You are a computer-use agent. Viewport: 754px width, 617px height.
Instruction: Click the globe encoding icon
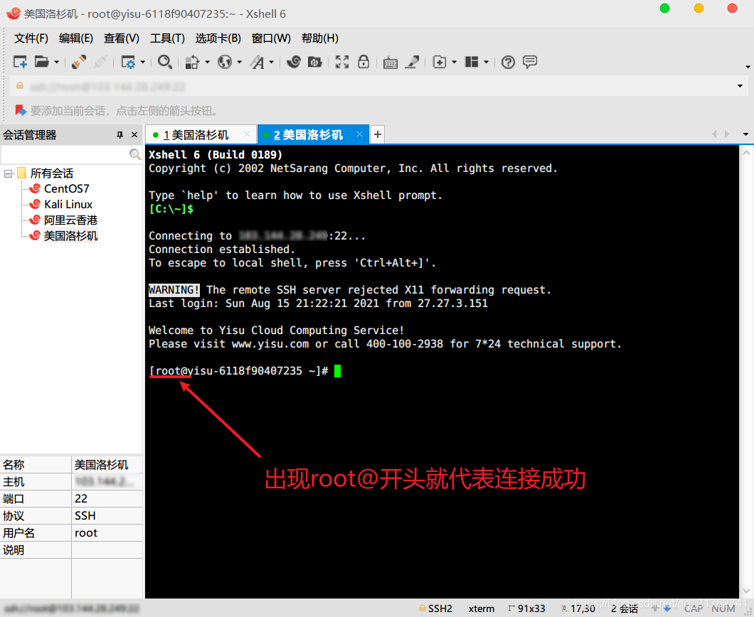coord(225,62)
